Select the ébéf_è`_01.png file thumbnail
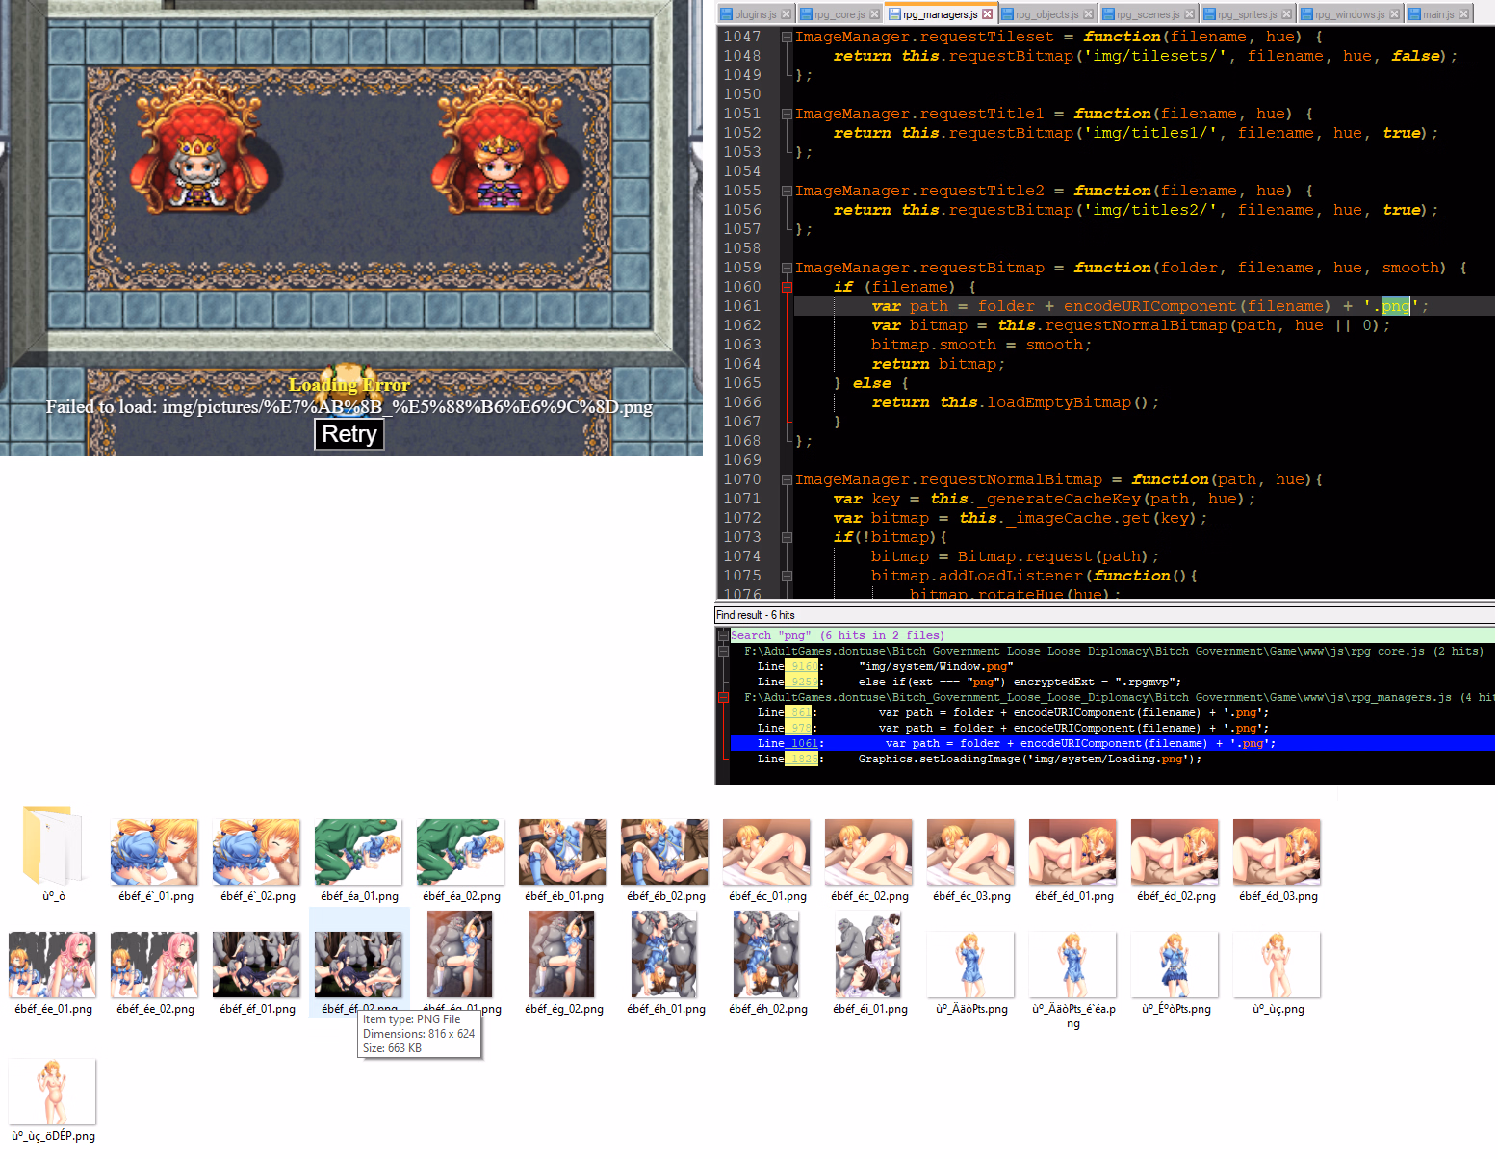 pyautogui.click(x=155, y=852)
